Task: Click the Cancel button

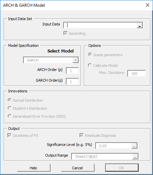Action: pos(78,168)
